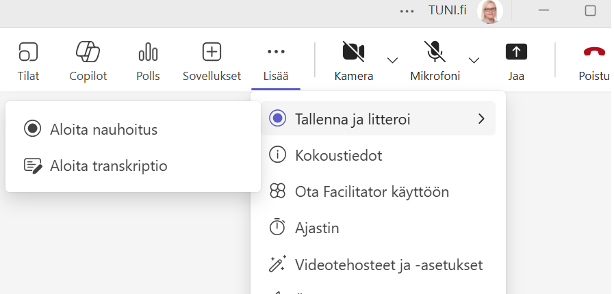Click the TUNI.fi organization label

[448, 10]
